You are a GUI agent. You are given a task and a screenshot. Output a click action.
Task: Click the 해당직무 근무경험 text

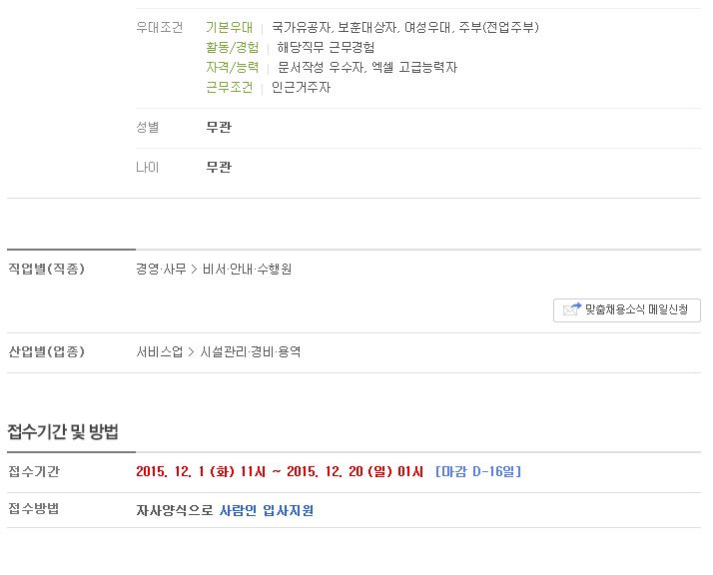326,47
